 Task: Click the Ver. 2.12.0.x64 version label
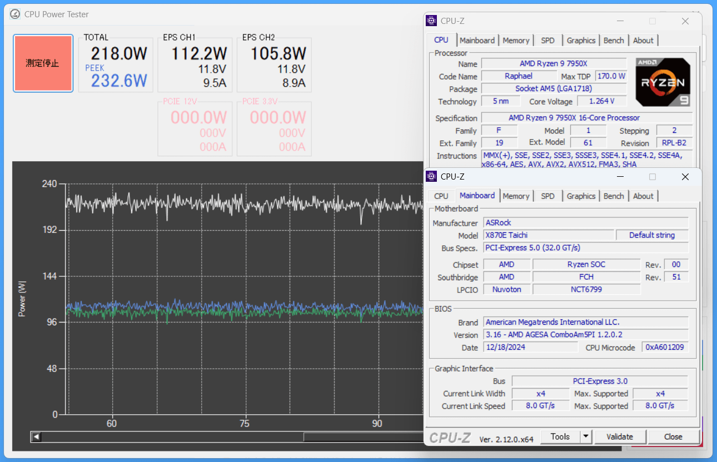(x=506, y=439)
